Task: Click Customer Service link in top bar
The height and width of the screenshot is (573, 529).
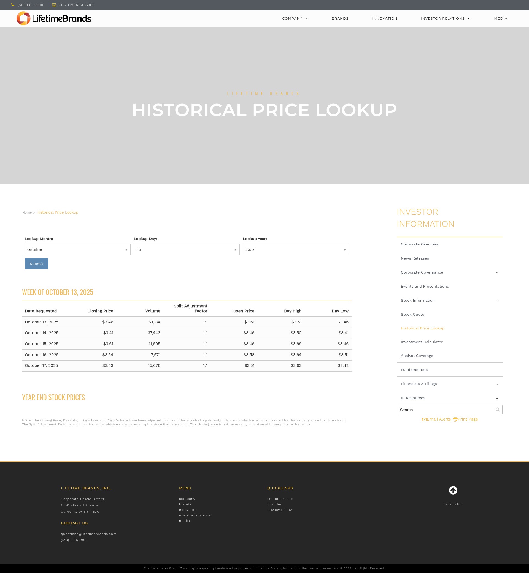Action: click(76, 5)
